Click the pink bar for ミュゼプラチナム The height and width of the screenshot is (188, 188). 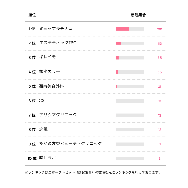[x=123, y=29]
